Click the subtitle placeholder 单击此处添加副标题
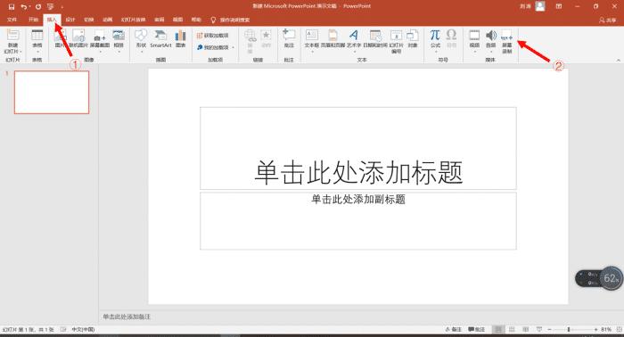 (x=358, y=221)
